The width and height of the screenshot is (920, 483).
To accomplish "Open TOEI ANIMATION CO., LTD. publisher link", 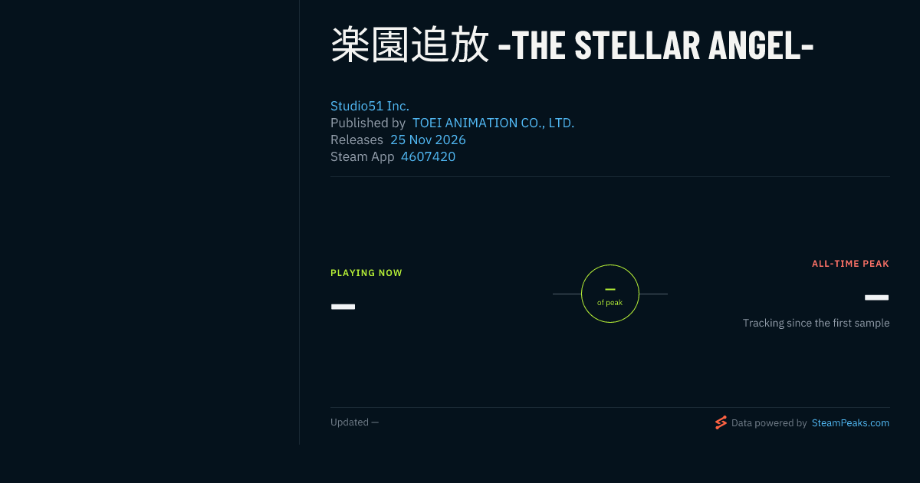I will 493,123.
